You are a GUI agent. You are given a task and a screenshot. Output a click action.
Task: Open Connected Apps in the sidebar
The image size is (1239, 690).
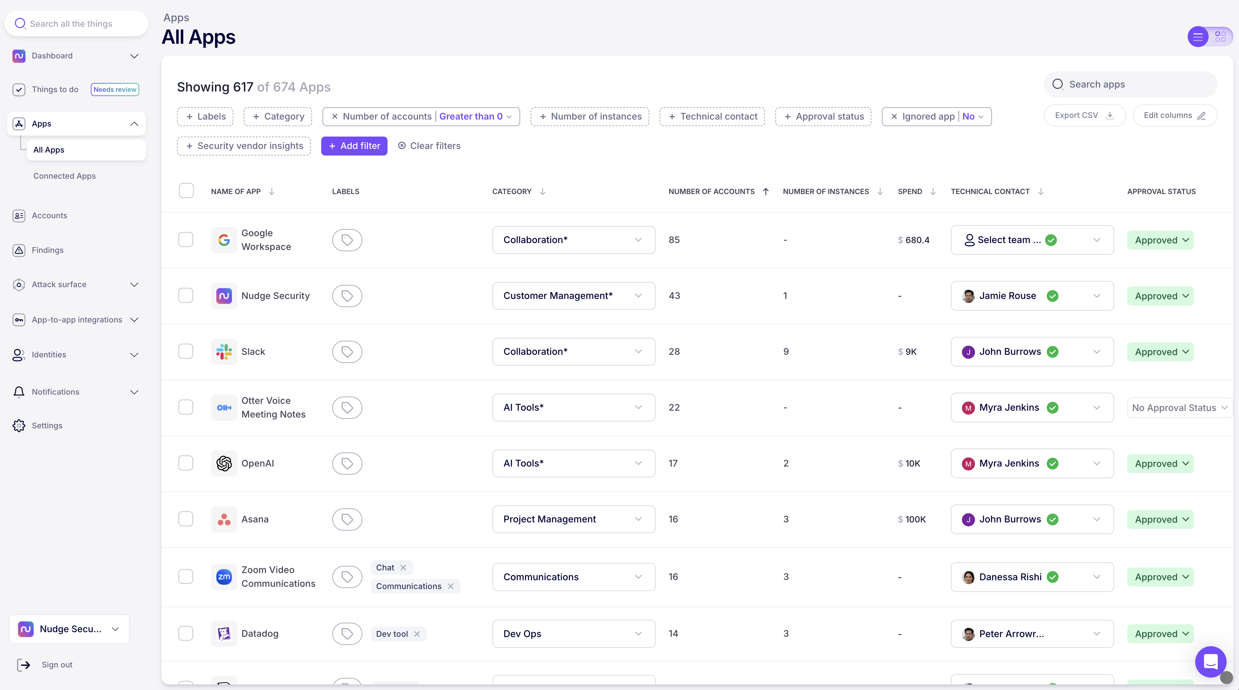pos(64,176)
